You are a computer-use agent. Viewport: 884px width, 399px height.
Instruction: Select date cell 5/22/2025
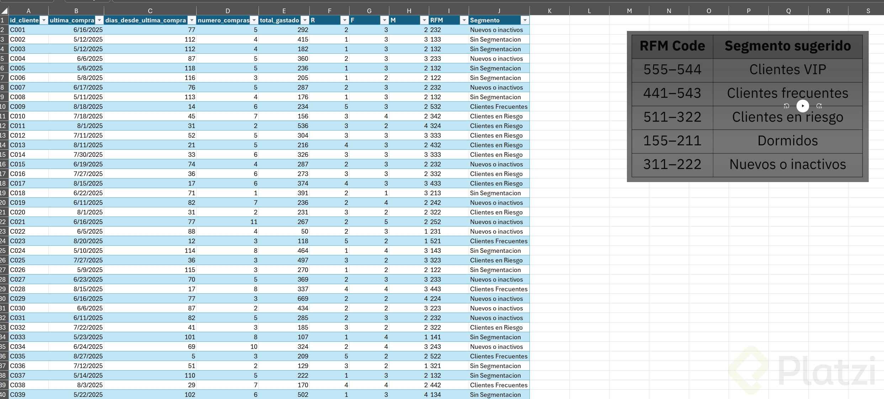[76, 395]
